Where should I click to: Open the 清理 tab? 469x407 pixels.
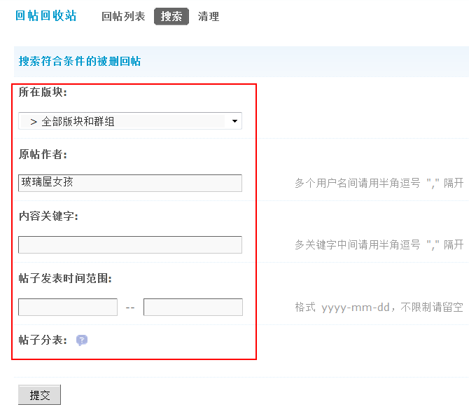[x=209, y=17]
